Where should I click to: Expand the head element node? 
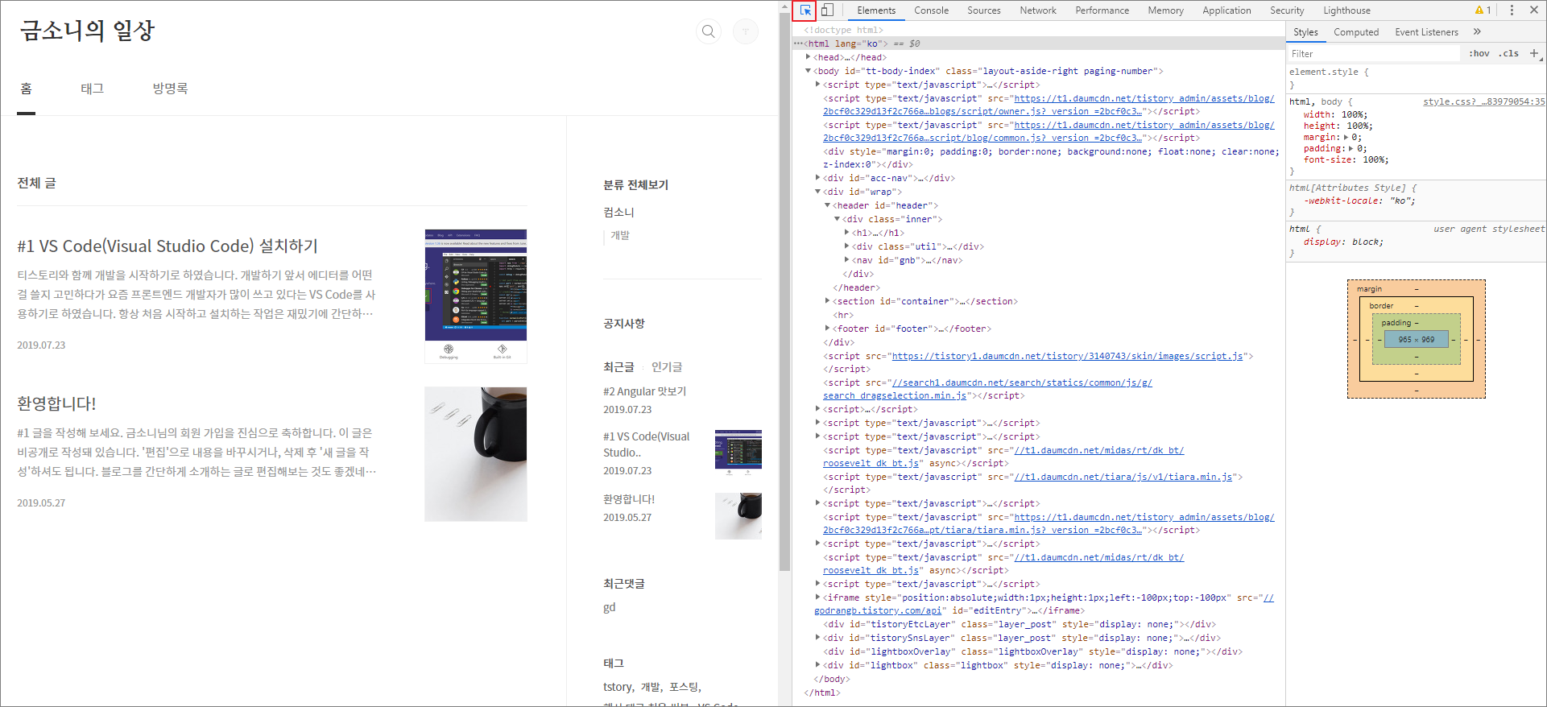[x=808, y=57]
